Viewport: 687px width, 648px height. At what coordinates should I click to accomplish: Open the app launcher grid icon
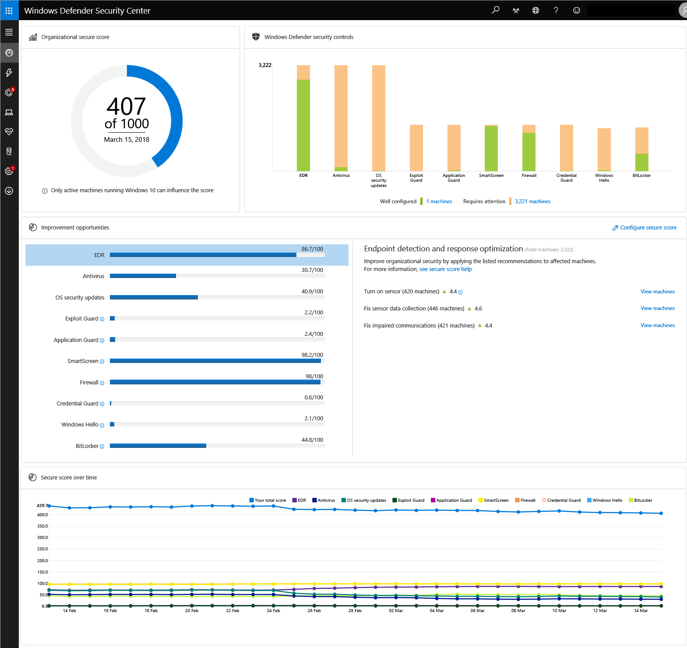(x=9, y=10)
